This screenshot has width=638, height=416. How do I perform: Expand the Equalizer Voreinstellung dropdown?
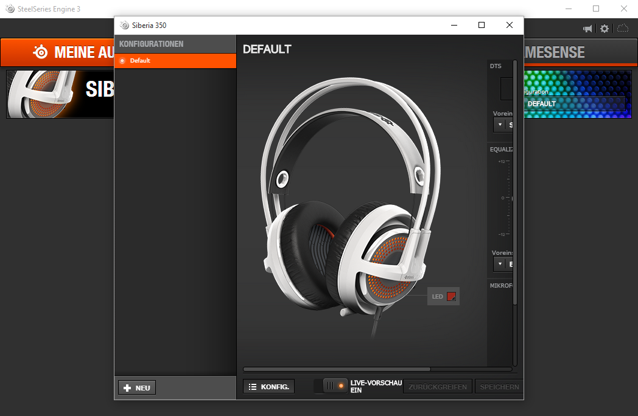[x=503, y=264]
